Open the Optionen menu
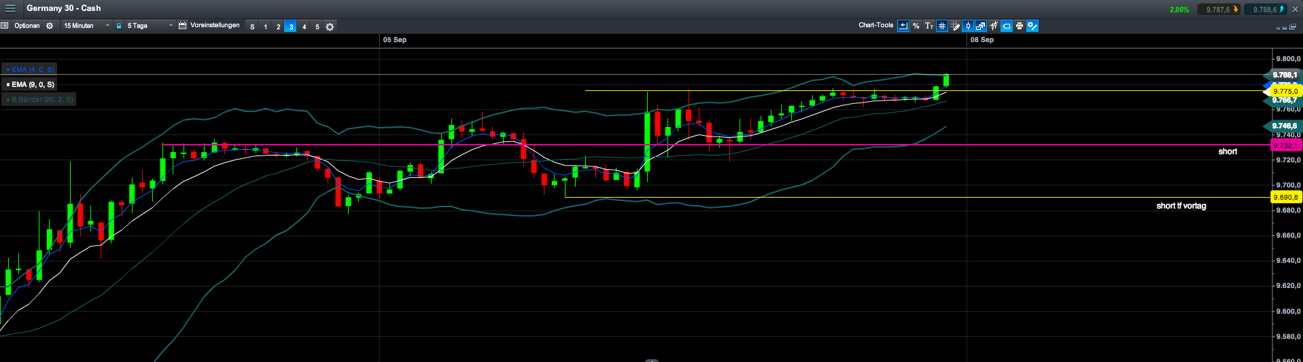1303x362 pixels. coord(27,26)
